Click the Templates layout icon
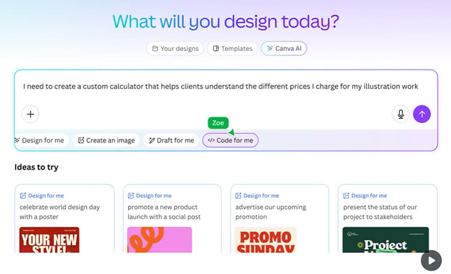Image resolution: width=451 pixels, height=274 pixels. [x=215, y=49]
